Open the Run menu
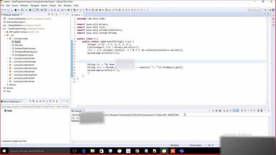Screen dimensions: 276x155 [x=60, y=6]
